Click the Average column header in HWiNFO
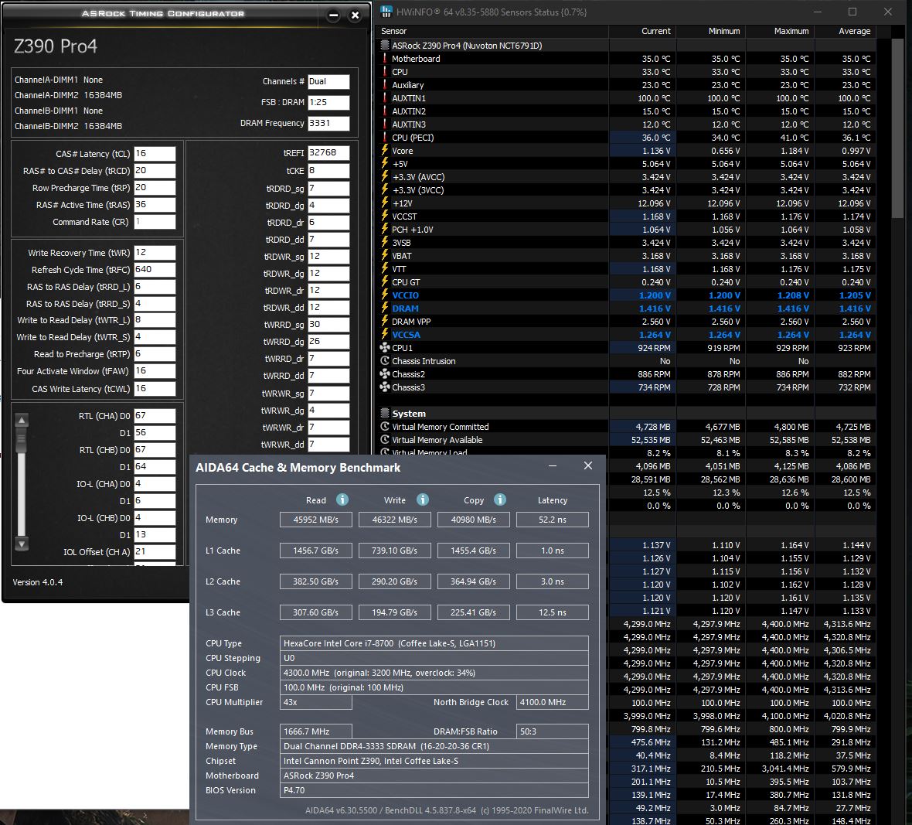Image resolution: width=912 pixels, height=825 pixels. [845, 31]
